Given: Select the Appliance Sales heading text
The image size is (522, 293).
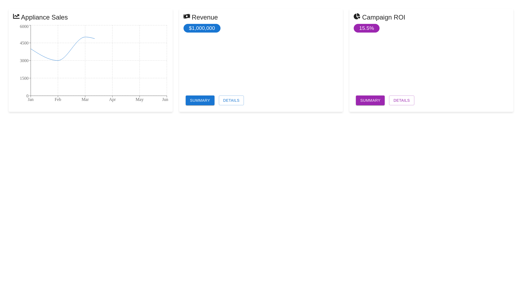Looking at the screenshot, I should click(44, 17).
